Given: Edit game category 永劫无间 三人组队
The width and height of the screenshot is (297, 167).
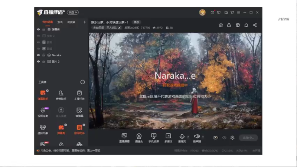Looking at the screenshot, I should click(x=107, y=28).
